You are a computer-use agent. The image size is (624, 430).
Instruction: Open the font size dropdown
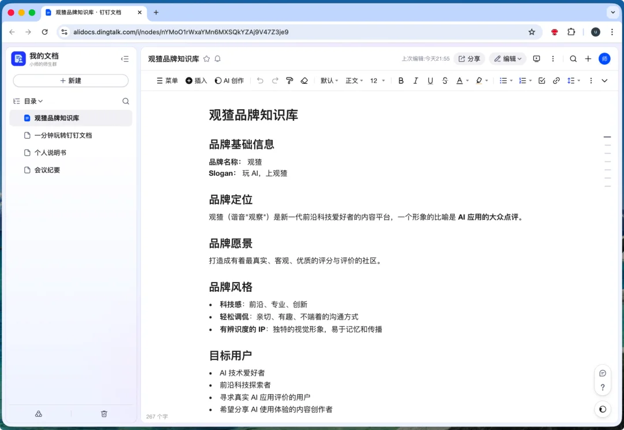pos(377,80)
